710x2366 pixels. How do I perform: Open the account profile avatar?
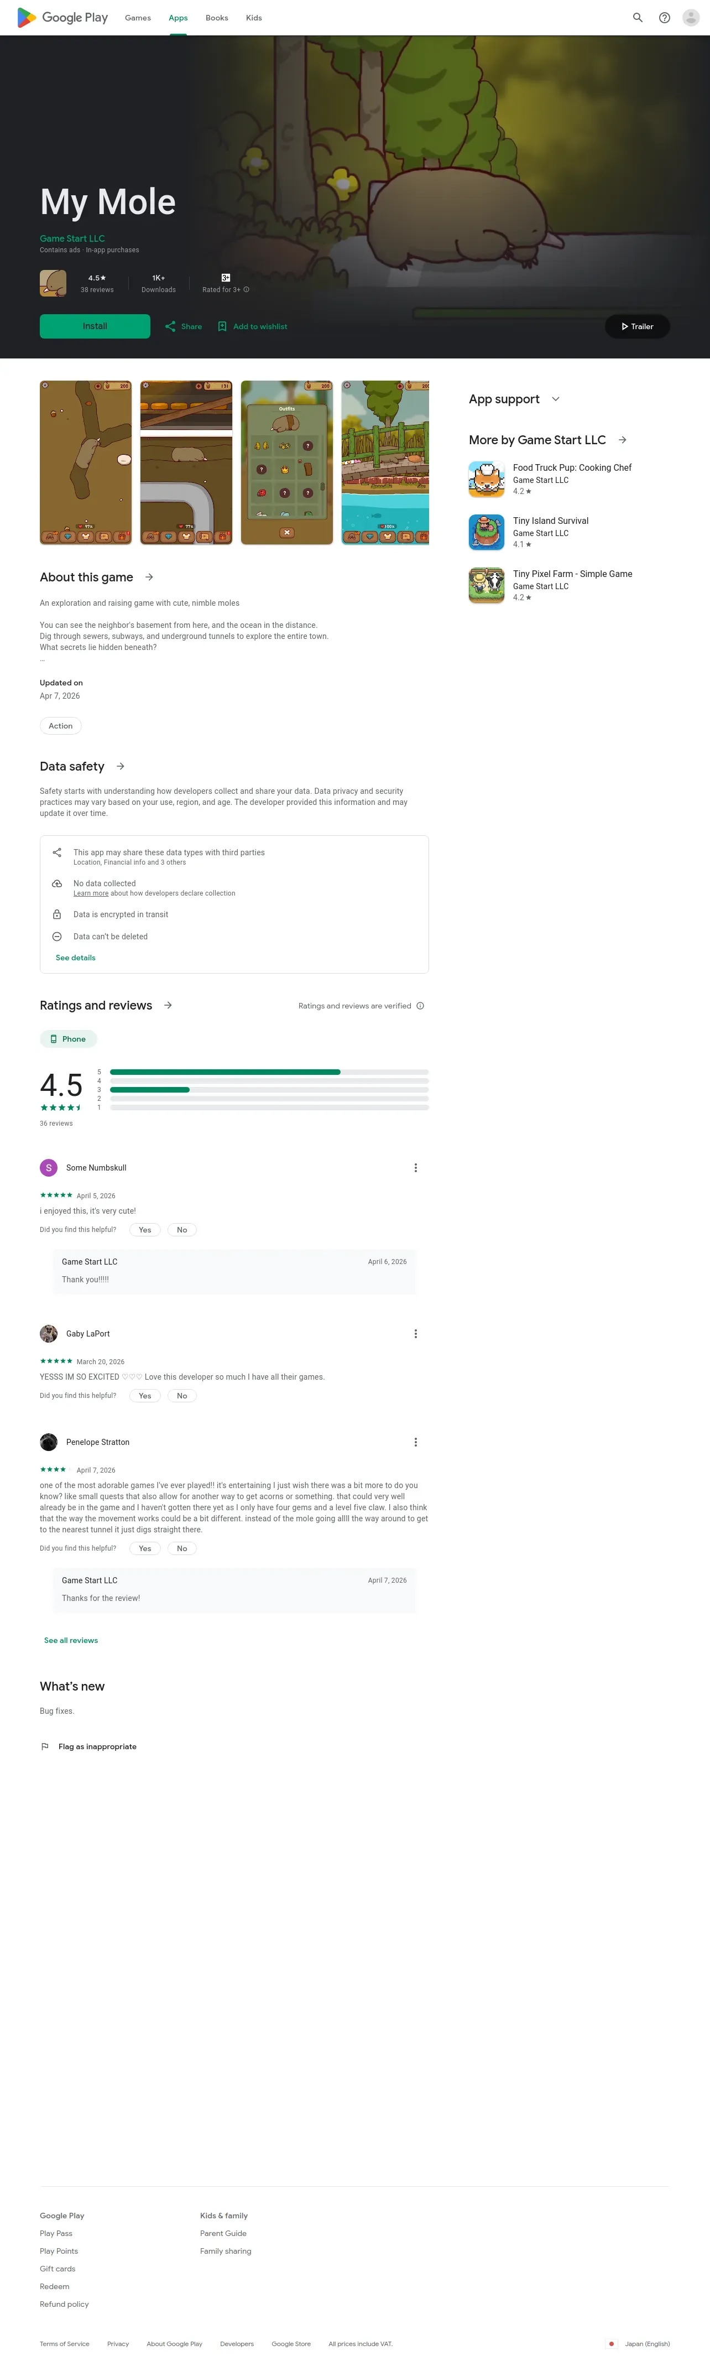coord(691,18)
